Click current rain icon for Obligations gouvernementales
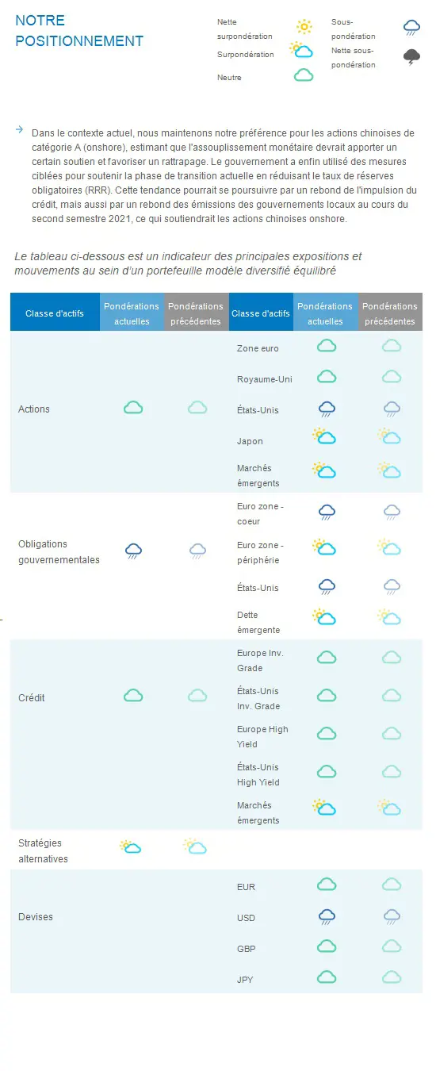 (x=133, y=551)
